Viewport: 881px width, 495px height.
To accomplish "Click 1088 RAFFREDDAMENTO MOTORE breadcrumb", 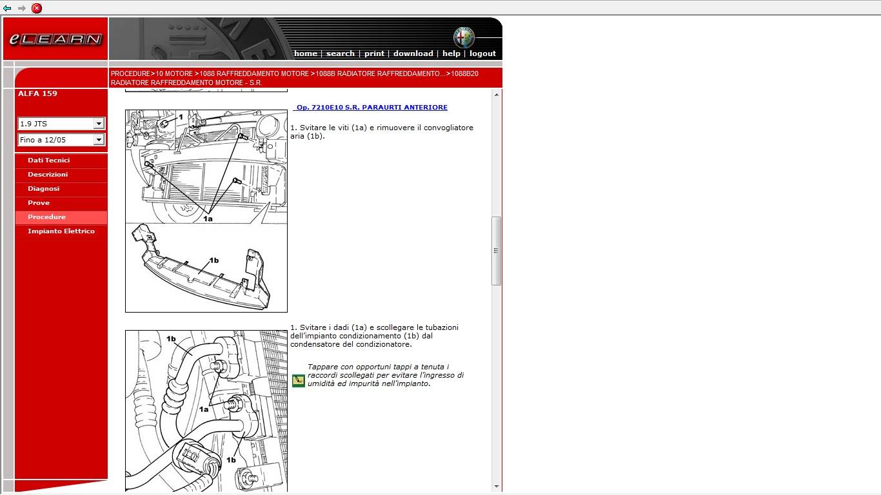I will coord(254,74).
